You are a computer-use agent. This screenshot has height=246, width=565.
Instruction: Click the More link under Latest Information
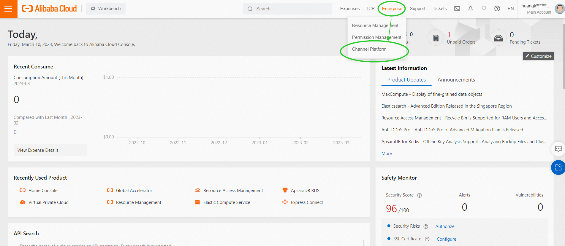[387, 154]
